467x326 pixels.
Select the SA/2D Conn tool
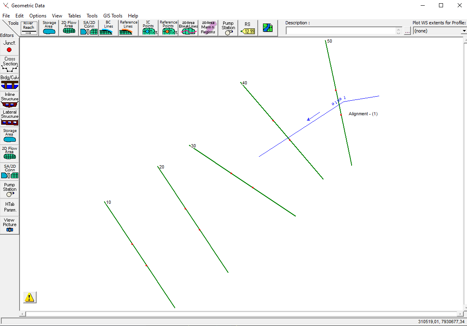pyautogui.click(x=89, y=28)
